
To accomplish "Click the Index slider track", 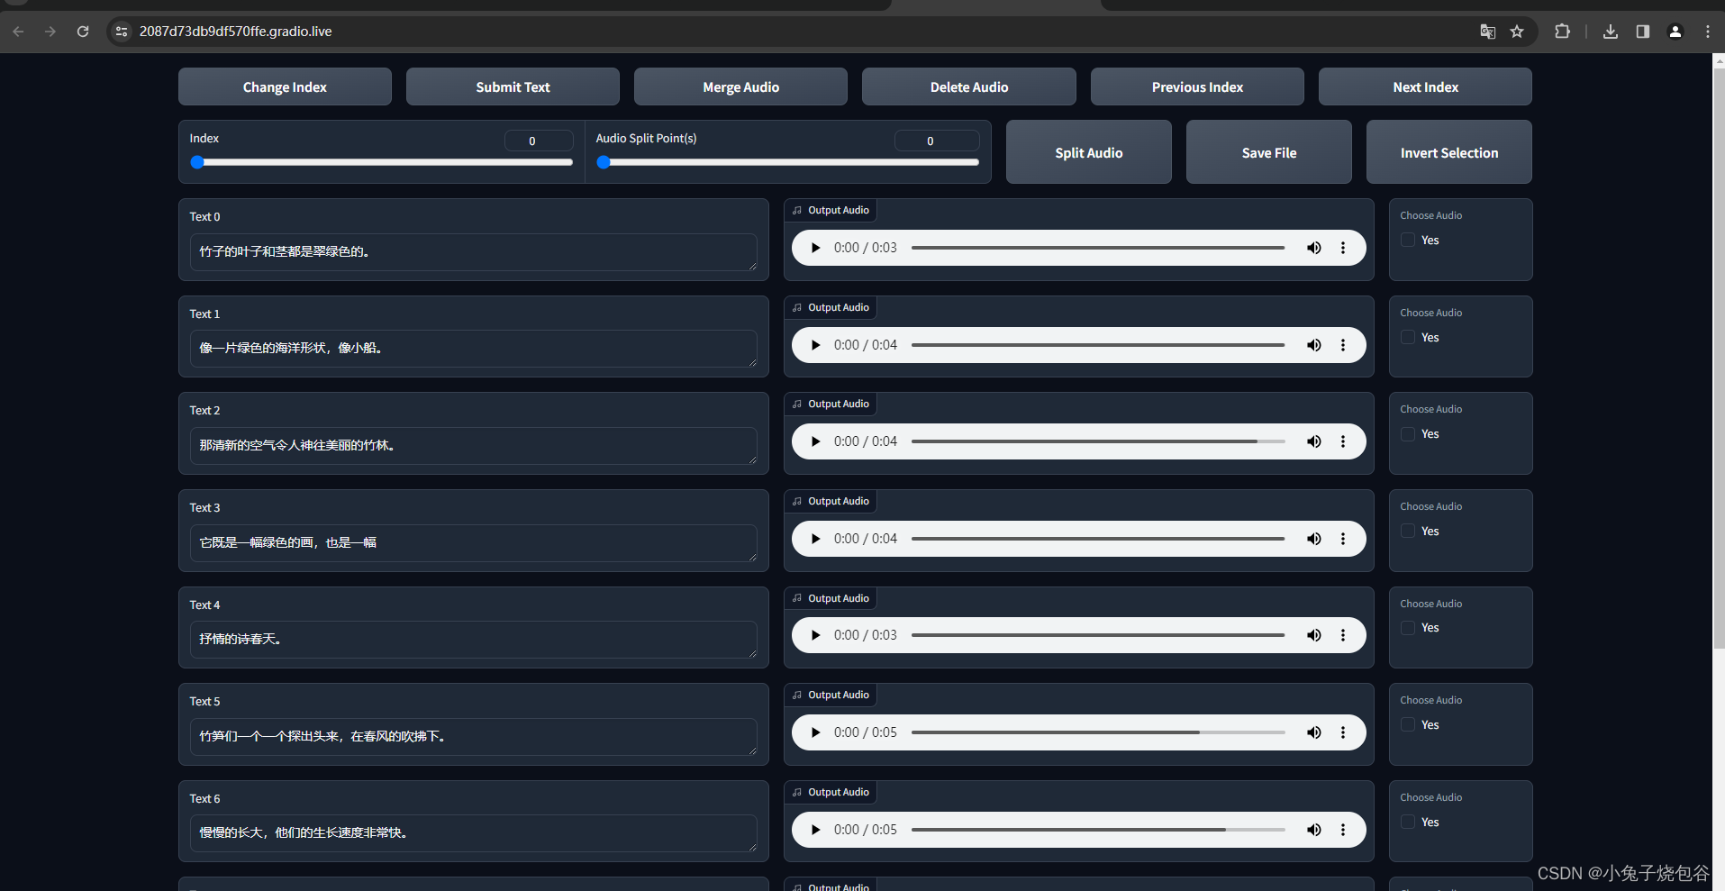I will click(x=382, y=162).
